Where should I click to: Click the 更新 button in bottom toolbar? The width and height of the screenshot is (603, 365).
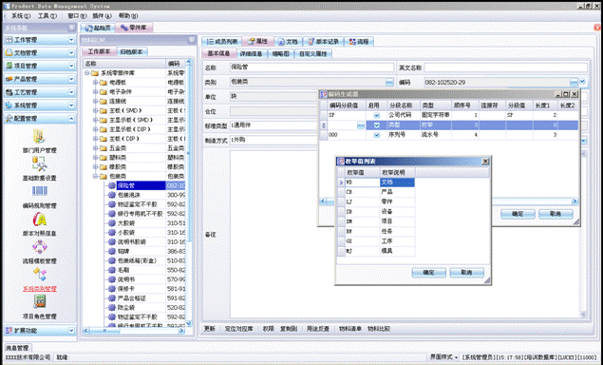(x=210, y=329)
